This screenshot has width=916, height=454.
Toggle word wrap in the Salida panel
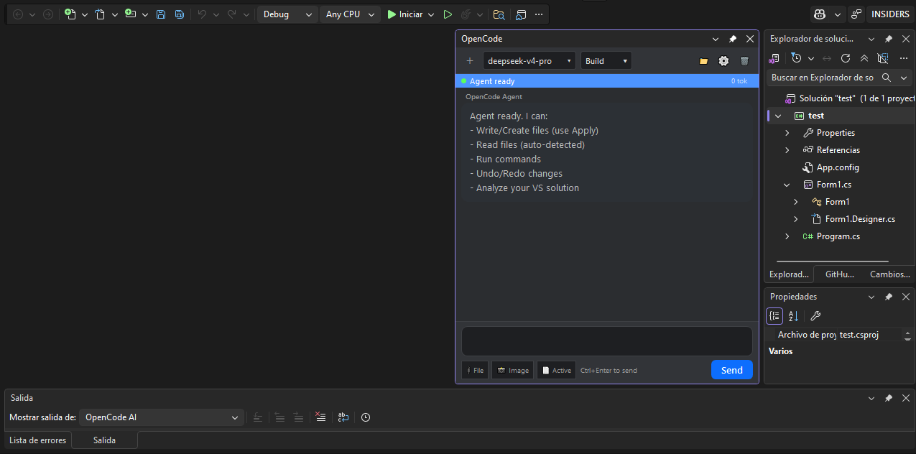point(343,417)
